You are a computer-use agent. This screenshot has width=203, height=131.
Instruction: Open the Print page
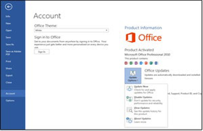pyautogui.click(x=8, y=61)
